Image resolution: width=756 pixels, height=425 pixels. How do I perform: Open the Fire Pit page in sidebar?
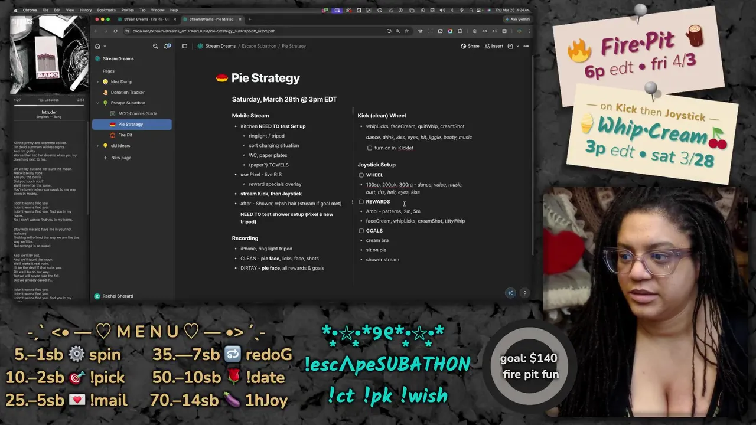125,135
